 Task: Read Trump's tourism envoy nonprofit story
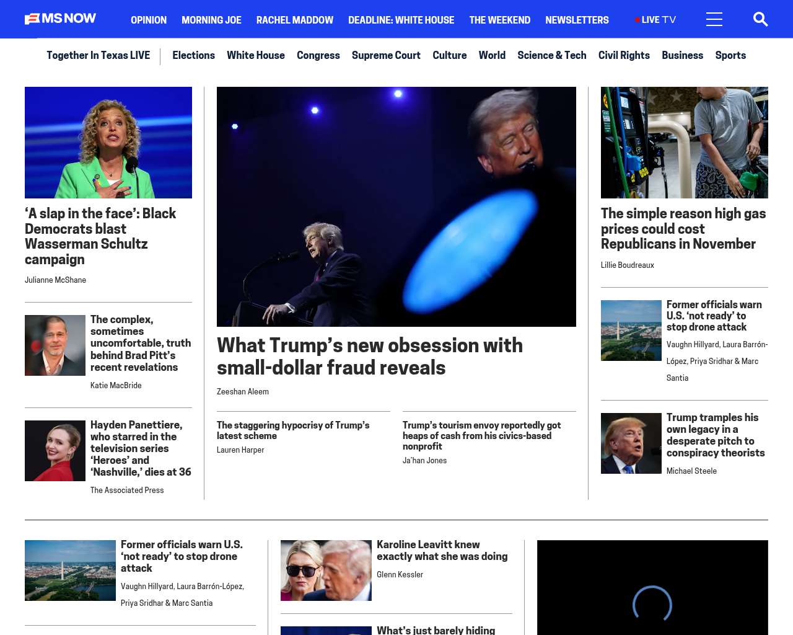pos(481,435)
